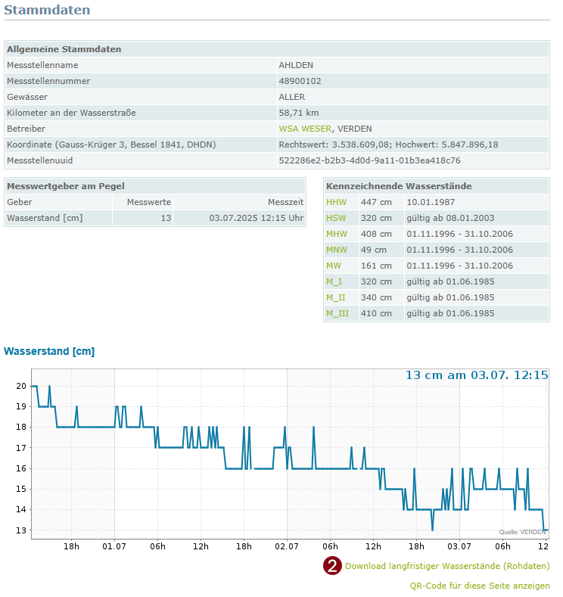
Task: Open the MHW reference link
Action: [x=337, y=234]
